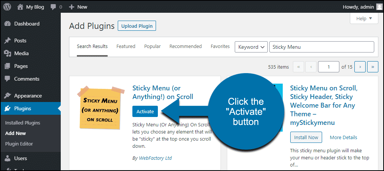Screen dimensions: 384x171
Task: Open the My Blog home icon
Action: 20,7
